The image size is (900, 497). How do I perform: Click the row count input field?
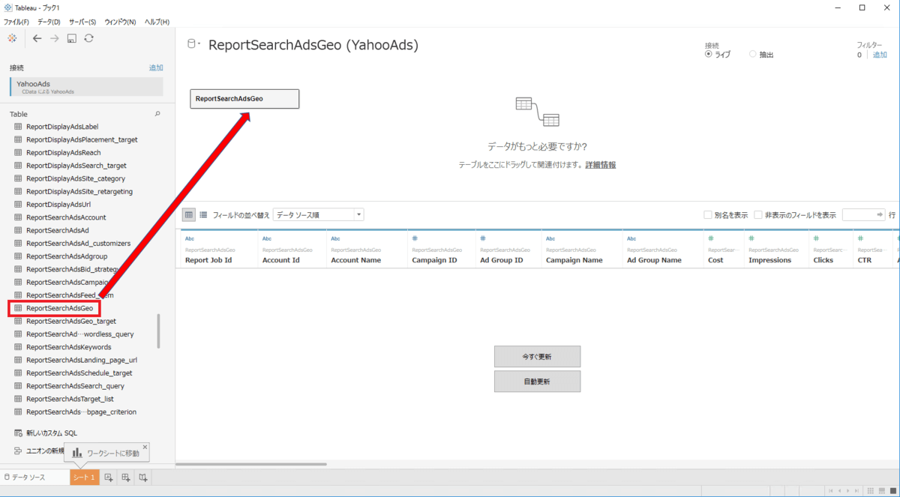[864, 214]
